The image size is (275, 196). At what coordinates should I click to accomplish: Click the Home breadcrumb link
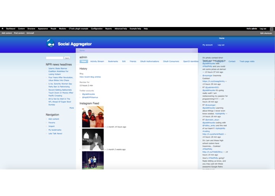click(x=82, y=50)
